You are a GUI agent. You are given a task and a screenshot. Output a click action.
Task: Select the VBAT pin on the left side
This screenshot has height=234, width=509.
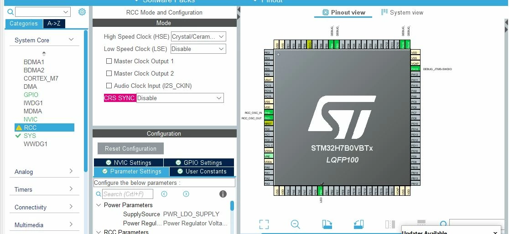point(269,80)
